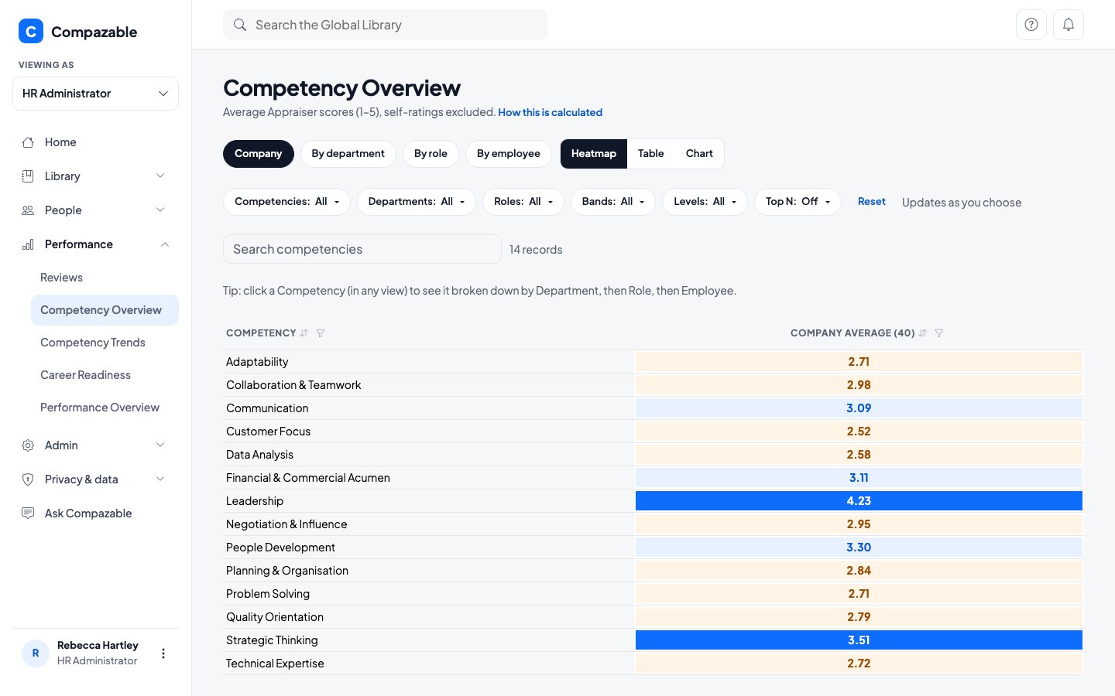Viewport: 1115px width, 696px height.
Task: Click the Search the Global Library field
Action: [386, 25]
